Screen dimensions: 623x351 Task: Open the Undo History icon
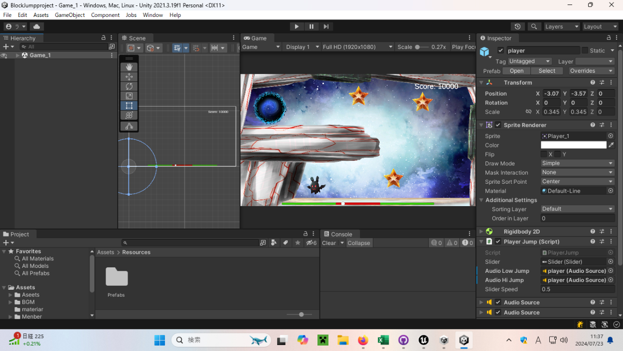pos(517,26)
